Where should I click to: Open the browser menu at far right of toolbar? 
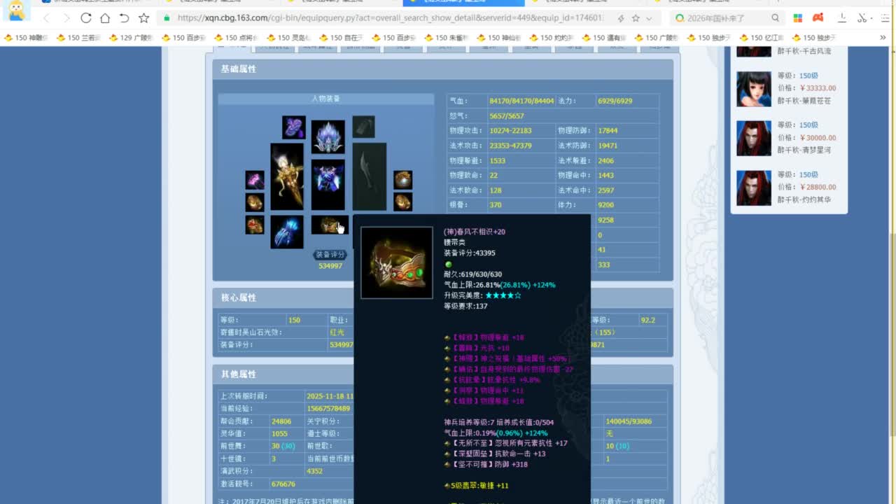[x=883, y=18]
